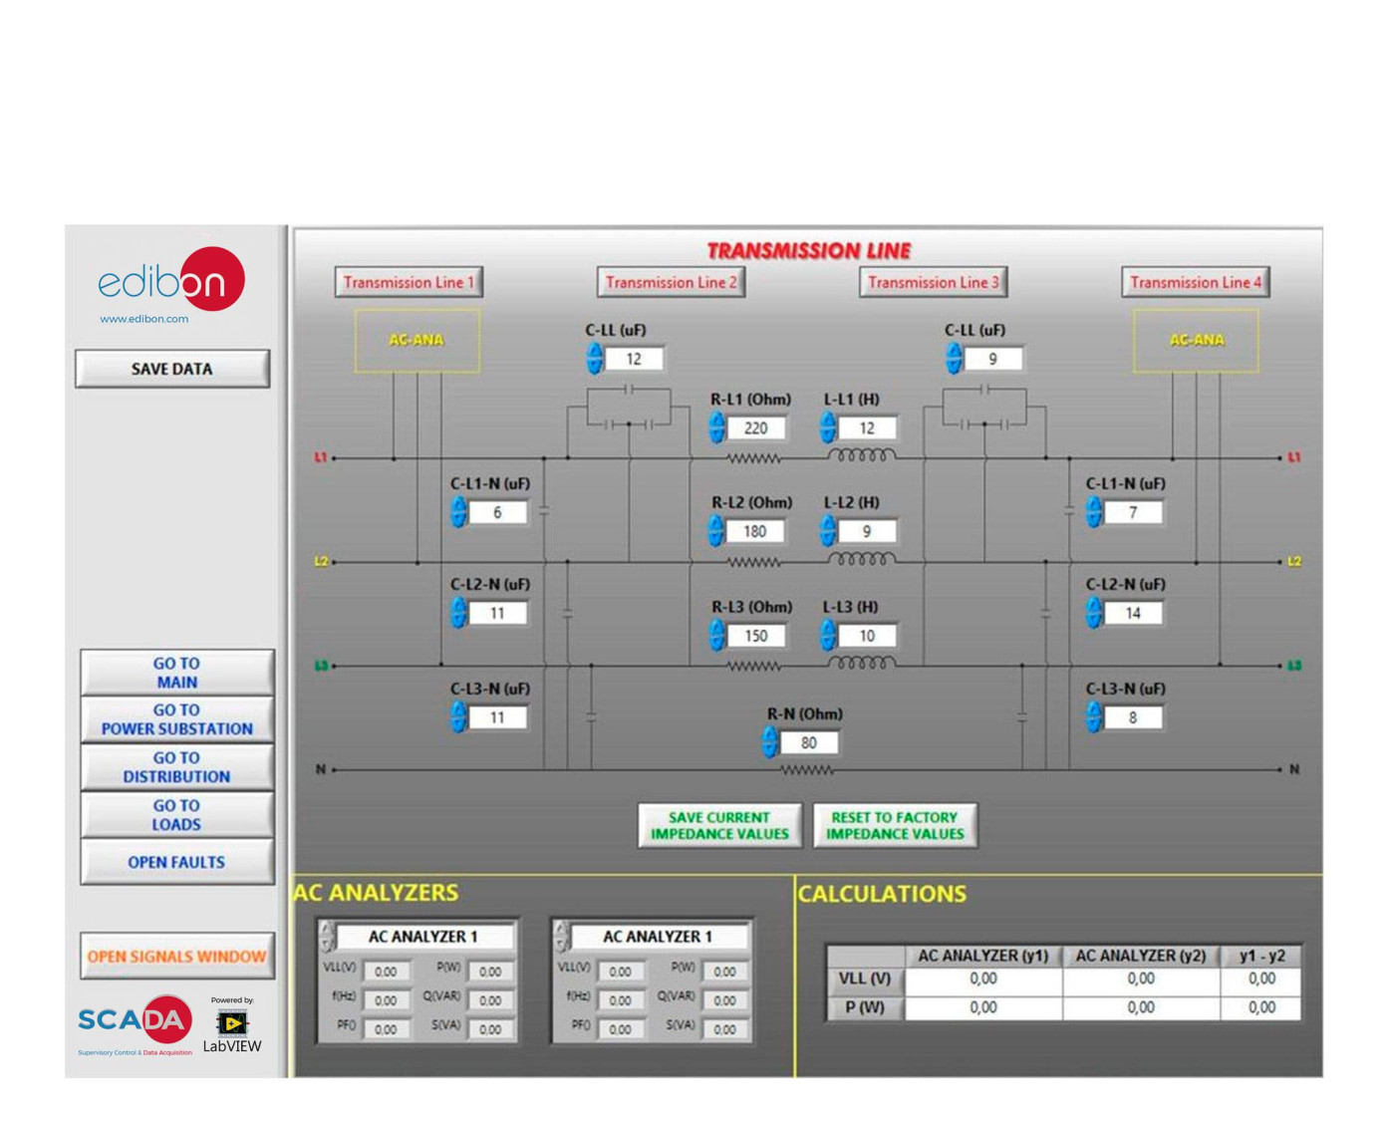Click the left C-LL (uF) stepper showing 12
The height and width of the screenshot is (1121, 1388).
pyautogui.click(x=594, y=359)
